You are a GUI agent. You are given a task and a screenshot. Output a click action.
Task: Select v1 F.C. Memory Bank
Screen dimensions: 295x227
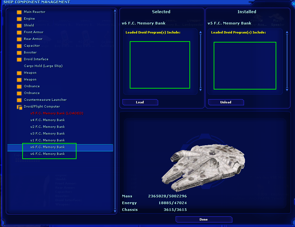pyautogui.click(x=47, y=140)
